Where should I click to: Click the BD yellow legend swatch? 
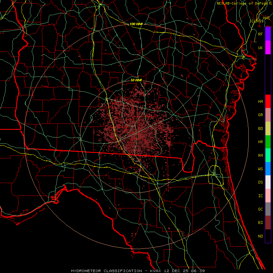pos(268,128)
